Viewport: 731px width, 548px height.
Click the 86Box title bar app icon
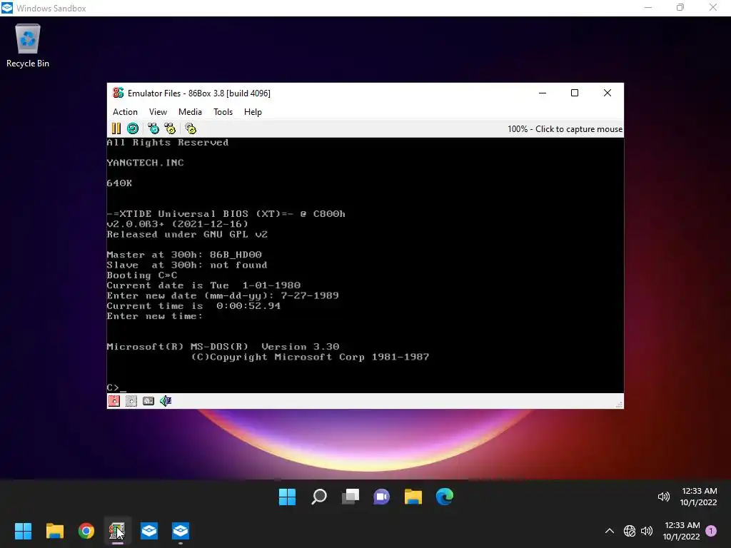click(119, 93)
